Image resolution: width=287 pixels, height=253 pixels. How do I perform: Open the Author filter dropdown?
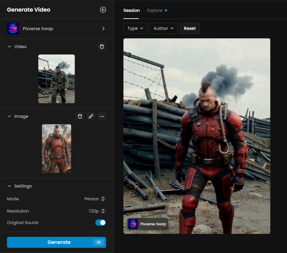pyautogui.click(x=164, y=28)
